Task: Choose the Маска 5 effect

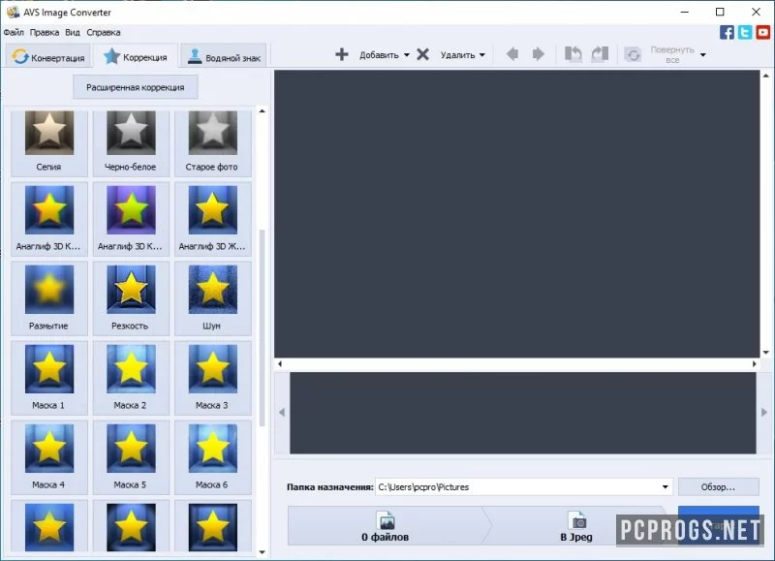Action: 131,457
